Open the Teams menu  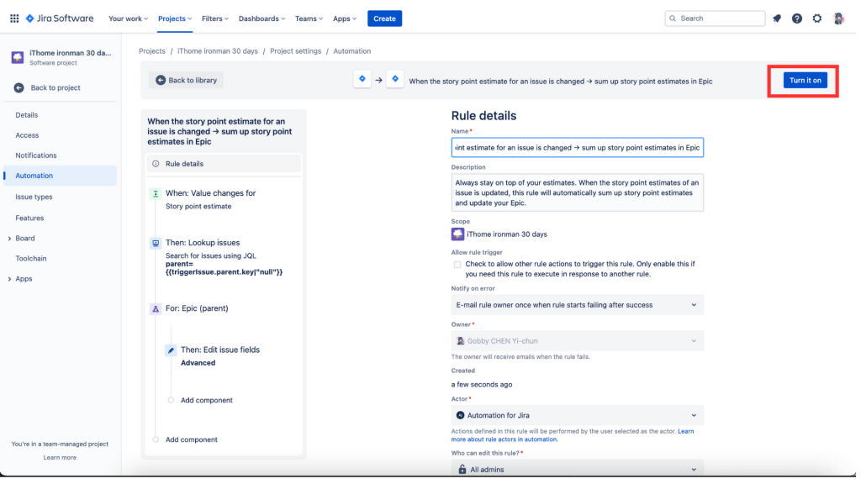click(x=309, y=18)
